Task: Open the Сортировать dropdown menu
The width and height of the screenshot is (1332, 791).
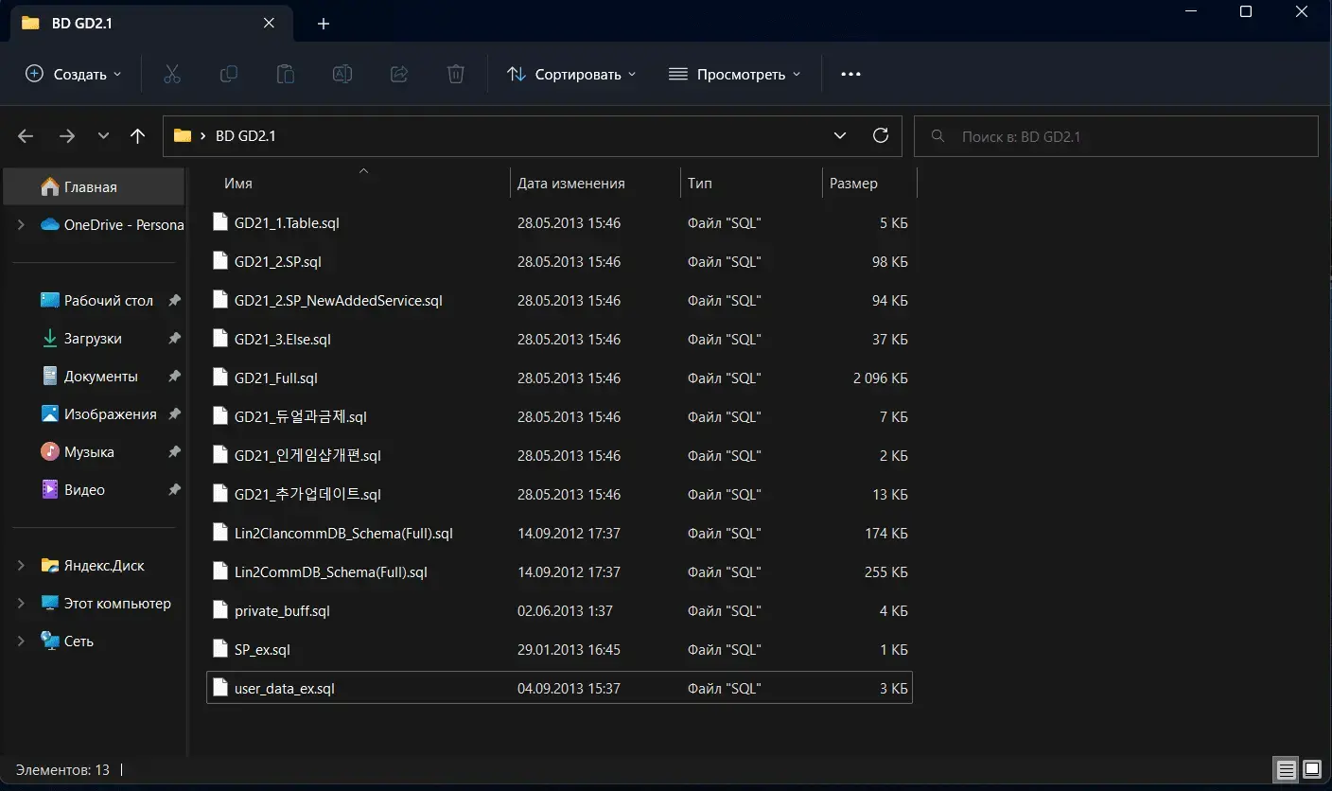Action: (571, 74)
